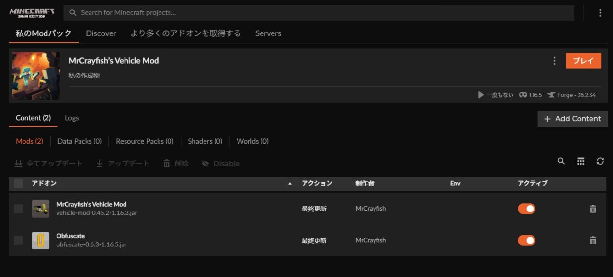Click MrCrayfish author in Vehicle Mod row

tap(371, 209)
